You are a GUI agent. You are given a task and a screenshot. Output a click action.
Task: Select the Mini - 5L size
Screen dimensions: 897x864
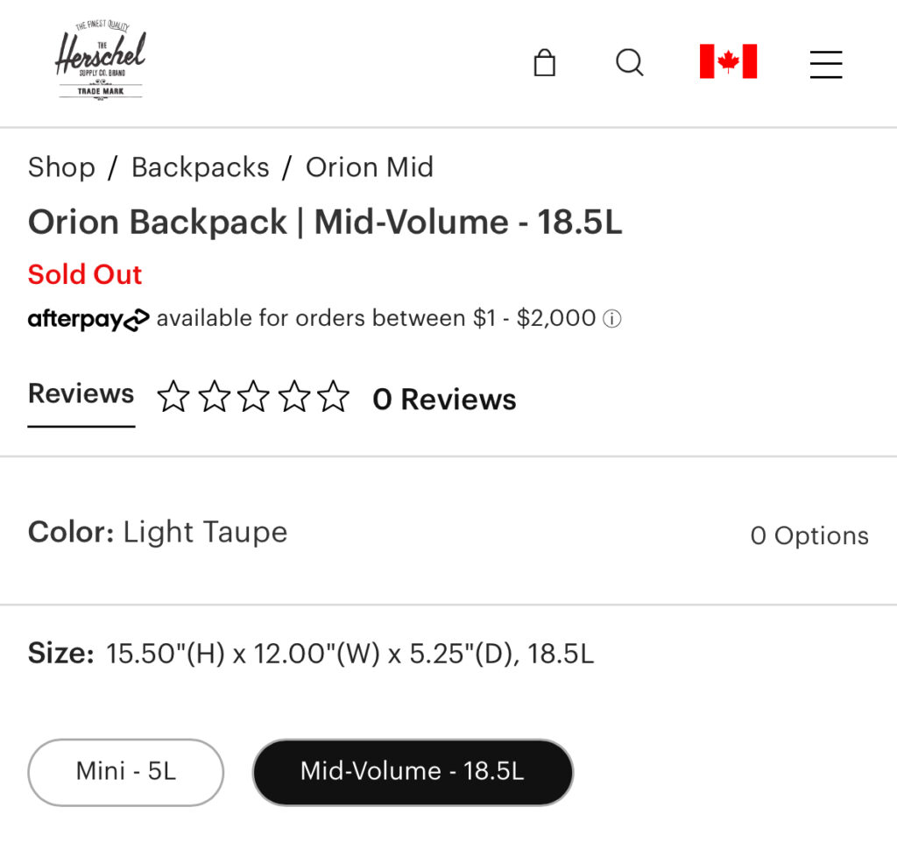(x=126, y=772)
